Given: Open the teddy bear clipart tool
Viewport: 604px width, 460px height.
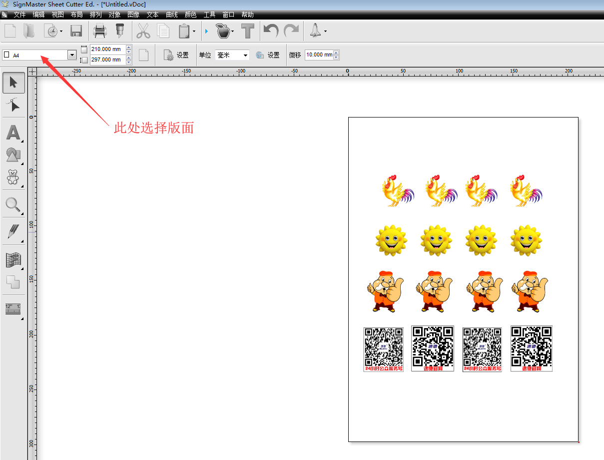Looking at the screenshot, I should [13, 177].
